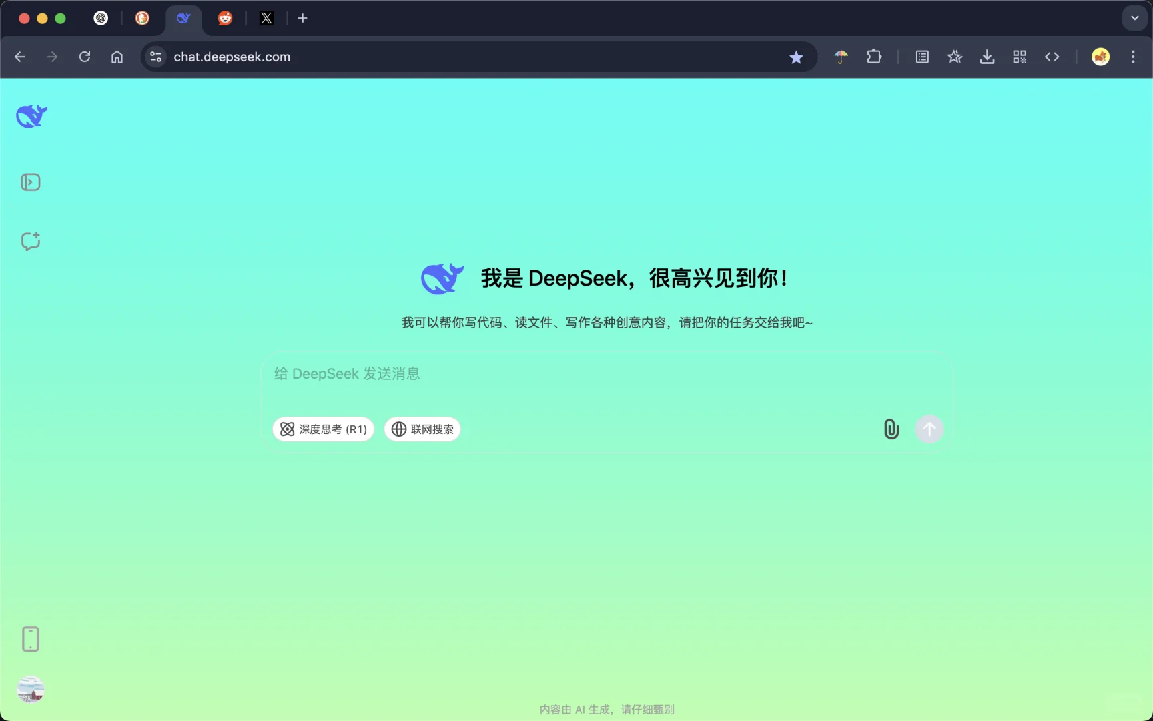Image resolution: width=1153 pixels, height=721 pixels.
Task: Open the mobile app download icon
Action: click(x=31, y=639)
